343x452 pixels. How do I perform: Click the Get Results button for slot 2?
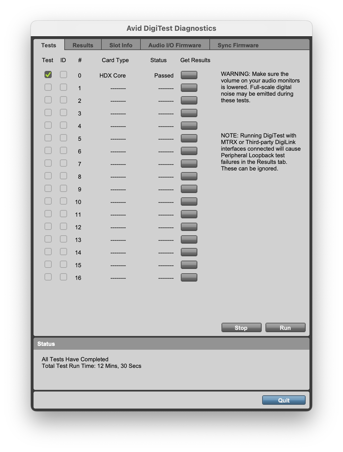tap(189, 100)
